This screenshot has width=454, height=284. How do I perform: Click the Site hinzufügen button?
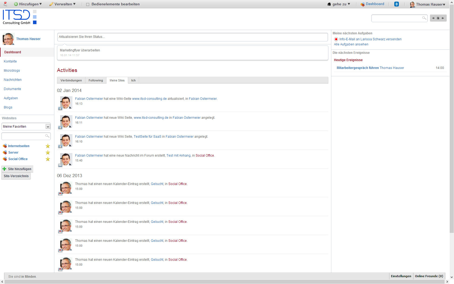point(17,169)
